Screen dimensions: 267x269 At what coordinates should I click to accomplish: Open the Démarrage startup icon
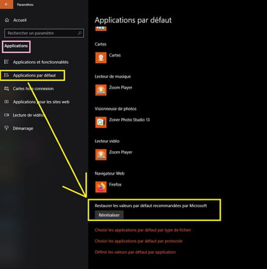[x=7, y=128]
